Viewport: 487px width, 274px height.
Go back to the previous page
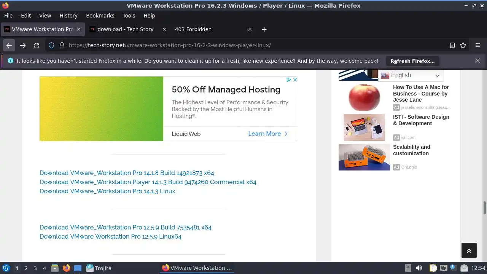pos(9,45)
